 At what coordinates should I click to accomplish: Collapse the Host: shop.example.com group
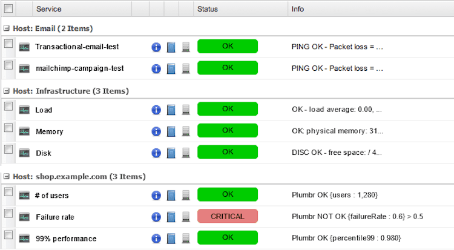tap(7, 176)
